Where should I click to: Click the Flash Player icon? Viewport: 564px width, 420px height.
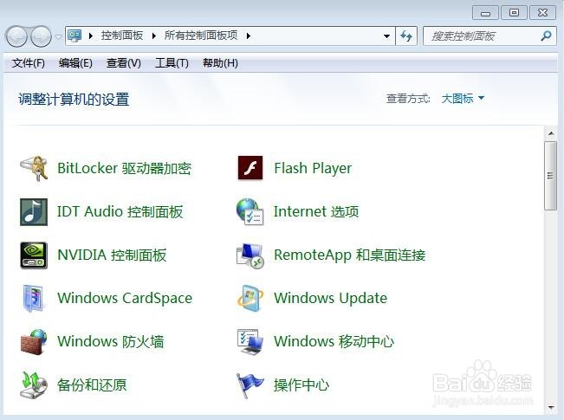point(250,168)
